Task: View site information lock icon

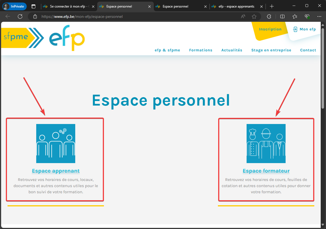Action: pyautogui.click(x=35, y=16)
